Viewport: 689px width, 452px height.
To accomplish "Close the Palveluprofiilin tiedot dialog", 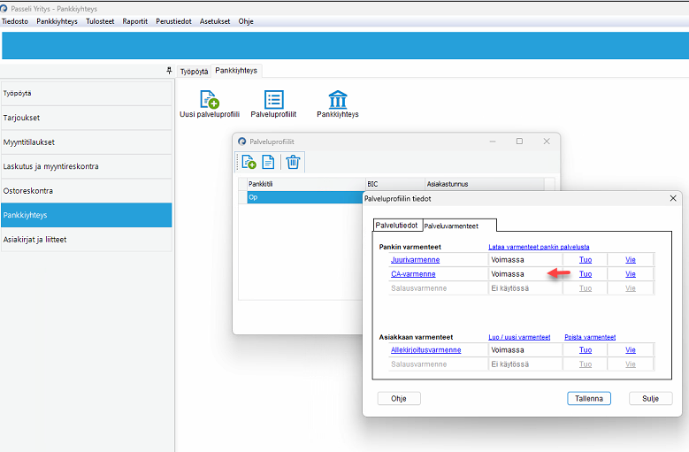I will pos(673,198).
